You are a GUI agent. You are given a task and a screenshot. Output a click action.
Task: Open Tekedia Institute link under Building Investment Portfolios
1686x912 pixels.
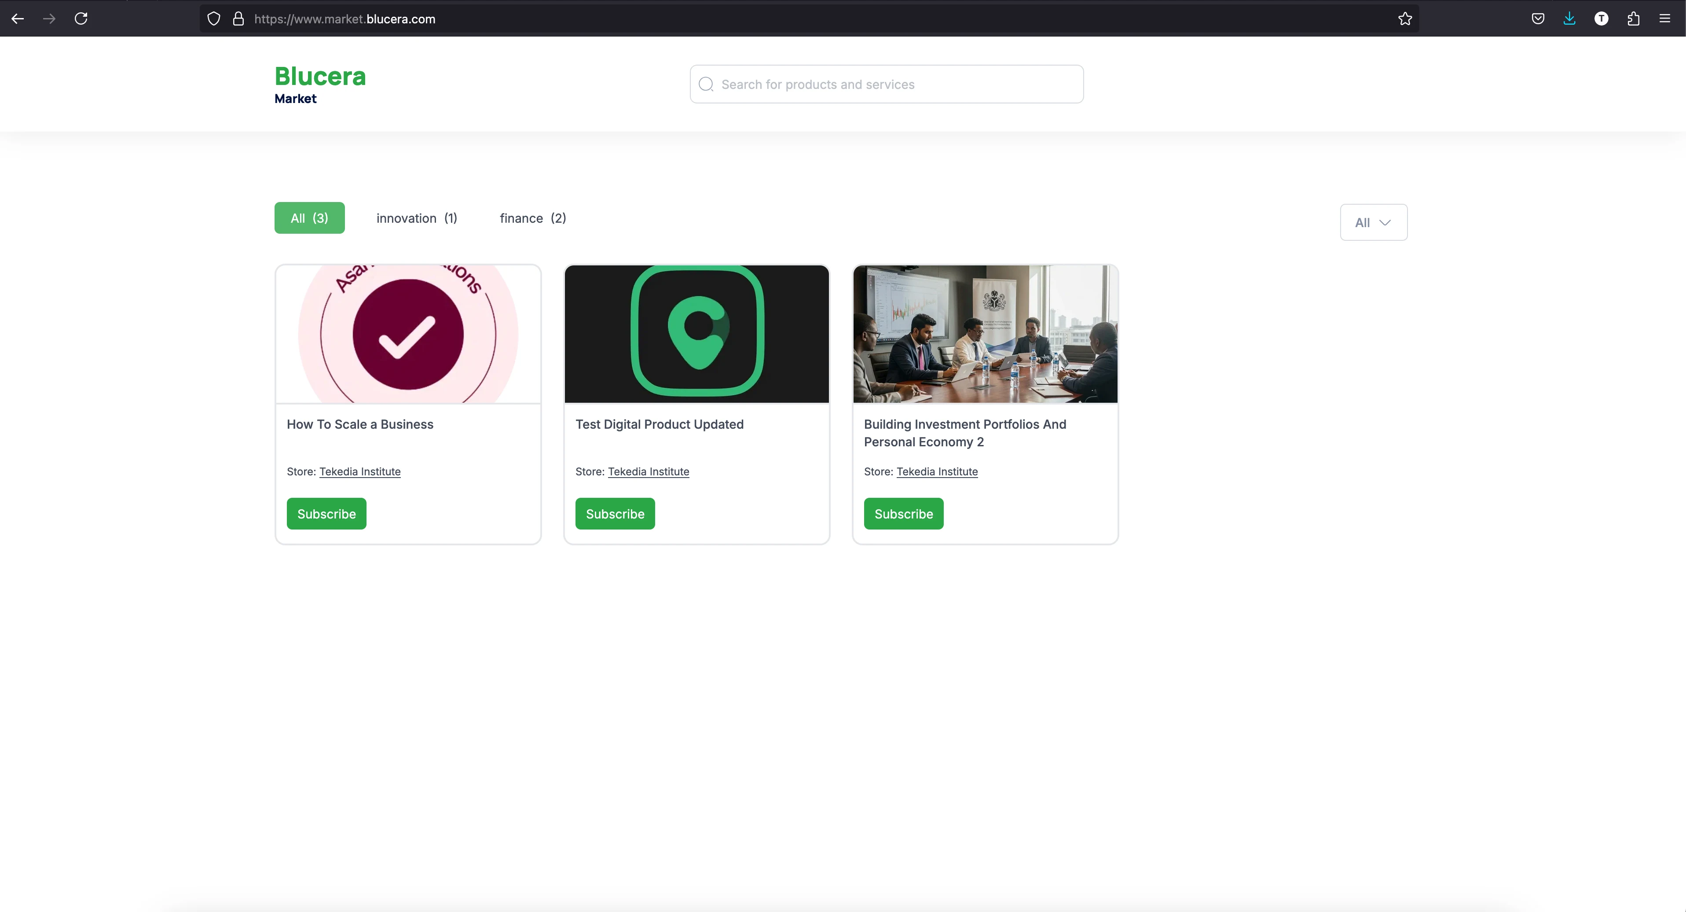(937, 471)
